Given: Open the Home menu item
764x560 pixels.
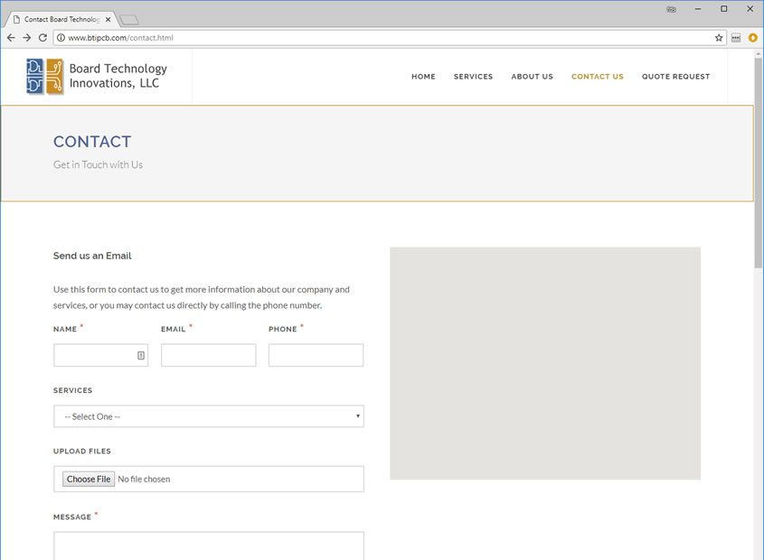Looking at the screenshot, I should 423,77.
